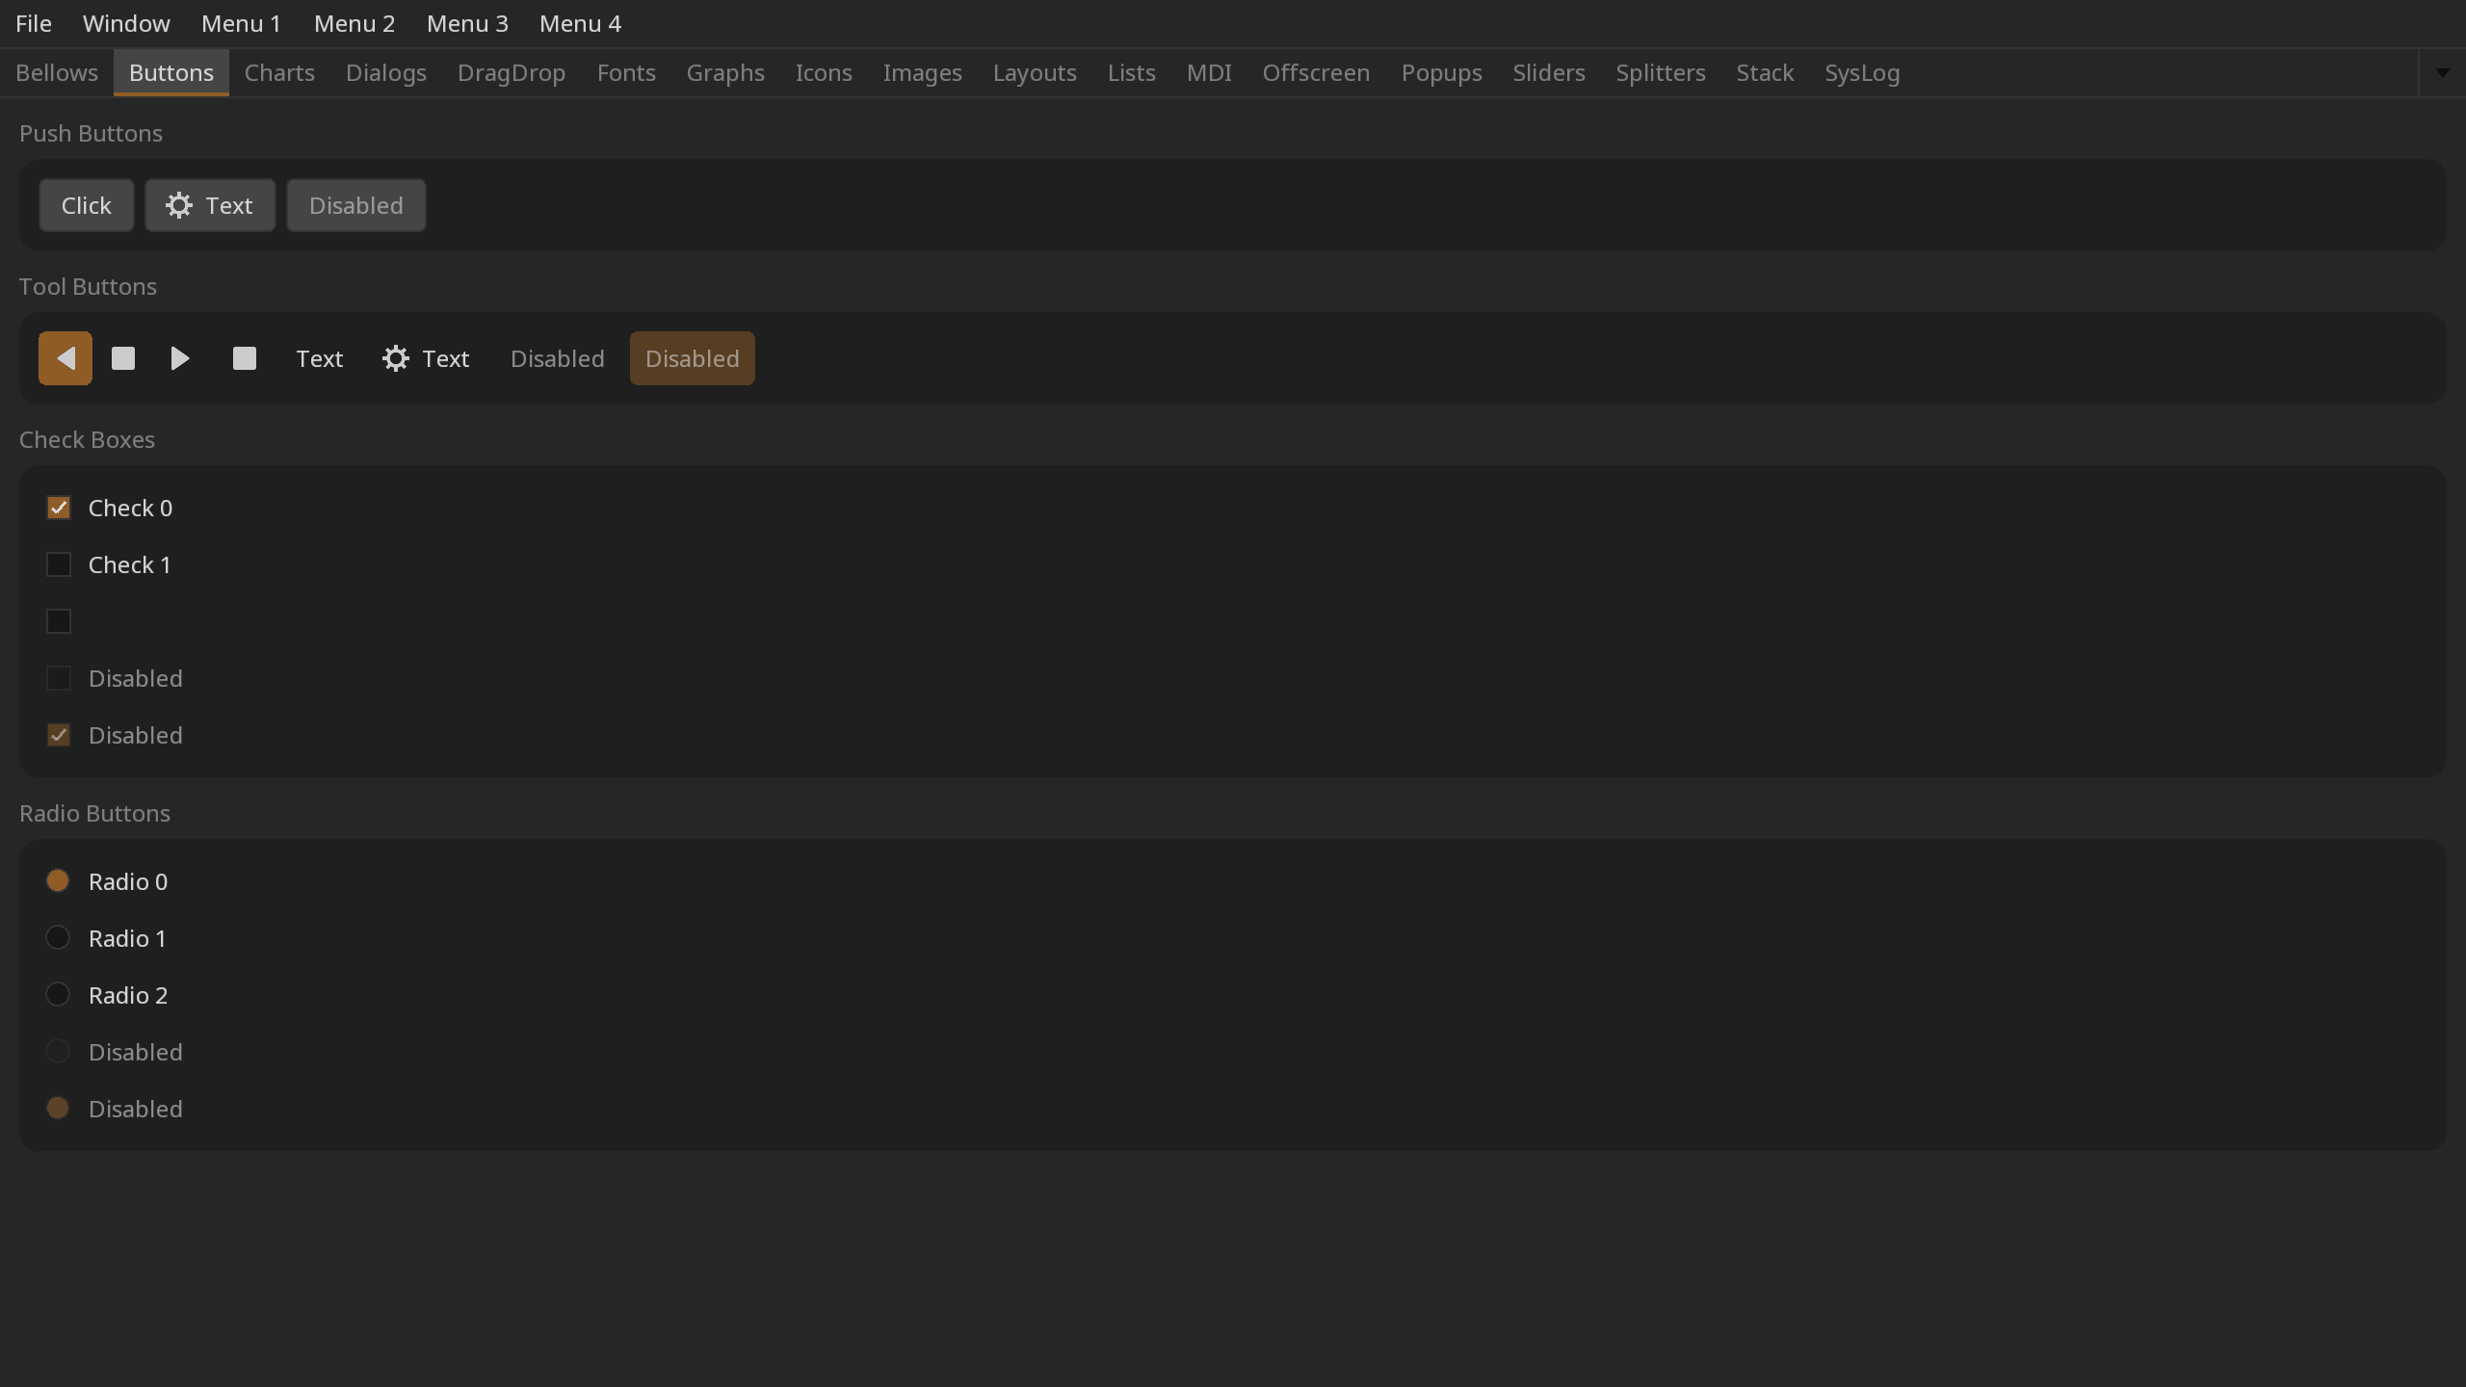Switch to the Fonts tab

[626, 73]
